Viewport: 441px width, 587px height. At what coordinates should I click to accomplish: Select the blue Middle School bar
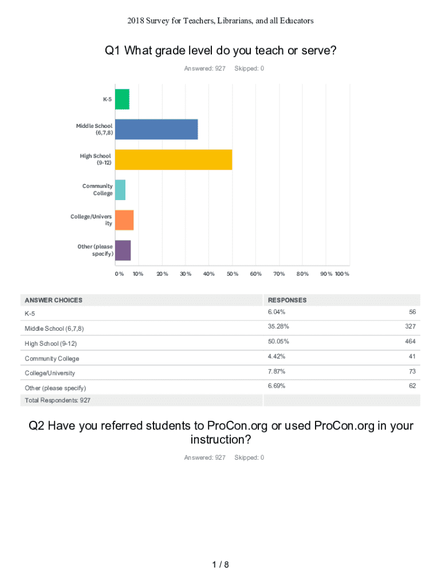pos(156,130)
